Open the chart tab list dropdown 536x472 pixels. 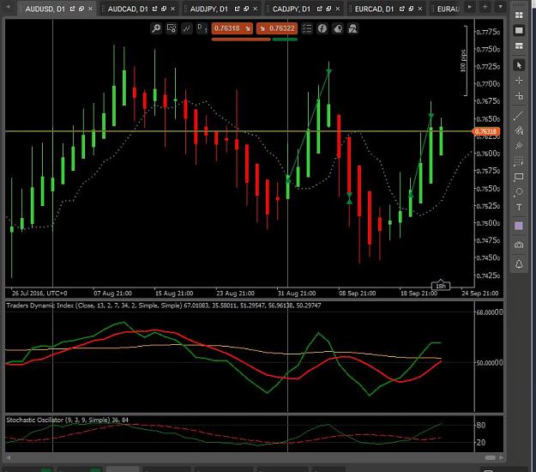click(500, 7)
